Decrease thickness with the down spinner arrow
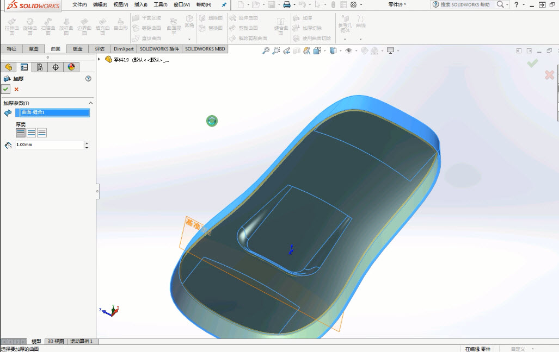The height and width of the screenshot is (352, 559). coord(87,147)
